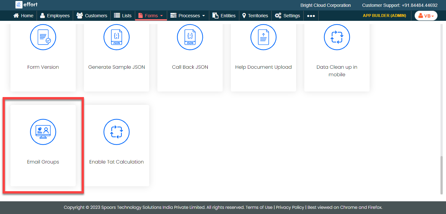Open the Employees menu item
This screenshot has height=214, width=446.
[x=55, y=16]
